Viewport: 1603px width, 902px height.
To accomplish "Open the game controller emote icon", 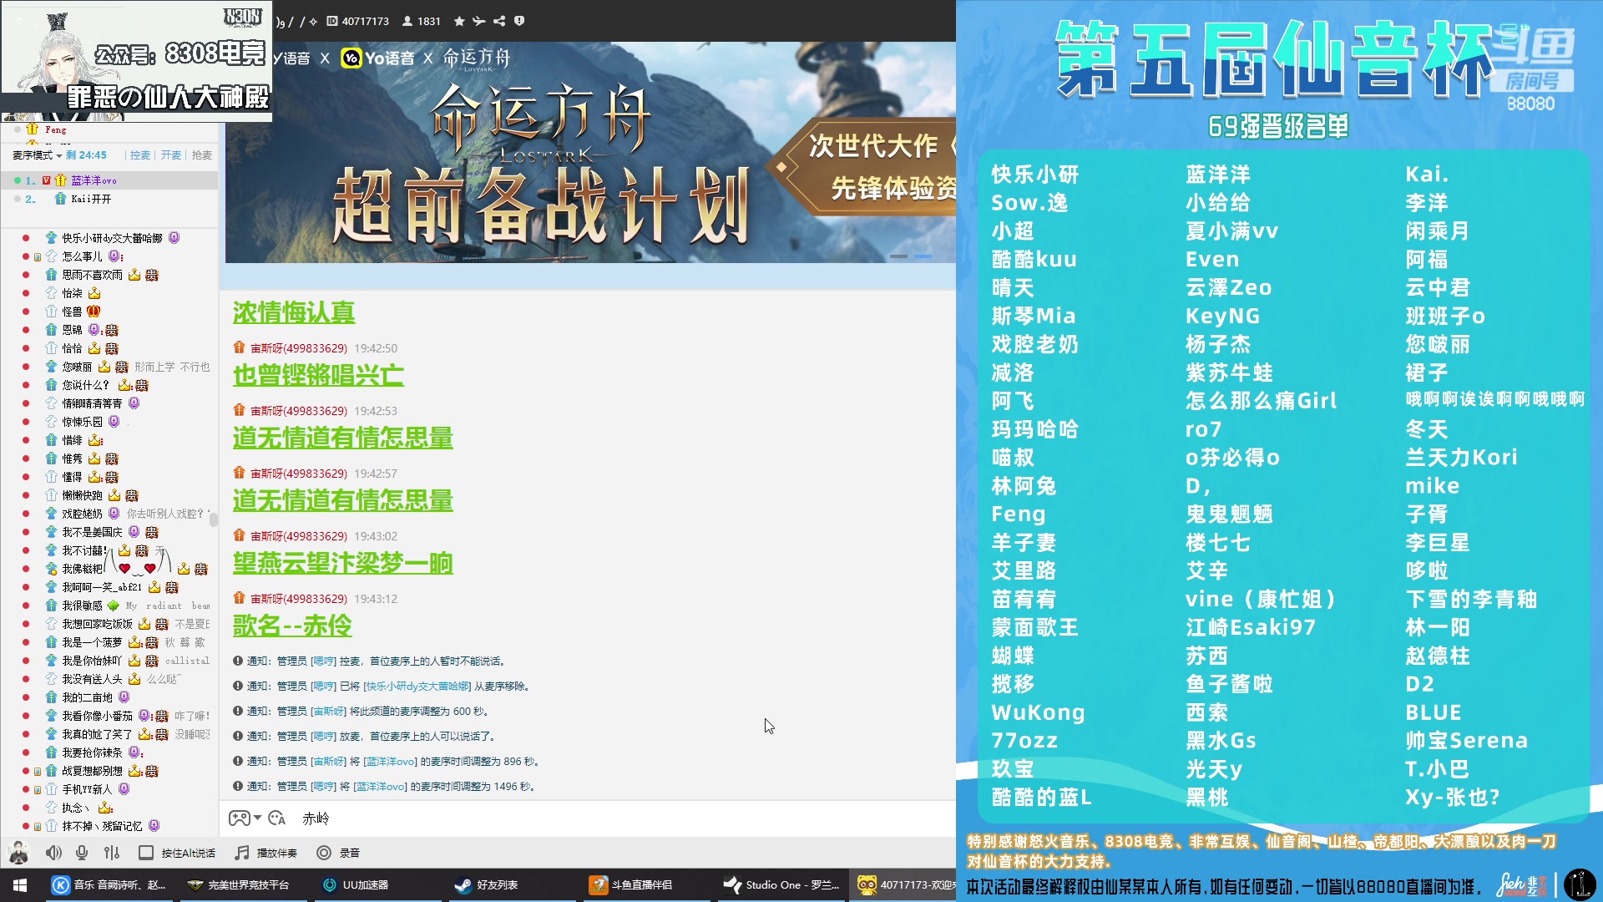I will coord(239,819).
